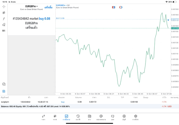Tap the เสร็จสิ้น (Done) button
179x125 pixels.
[48, 7]
